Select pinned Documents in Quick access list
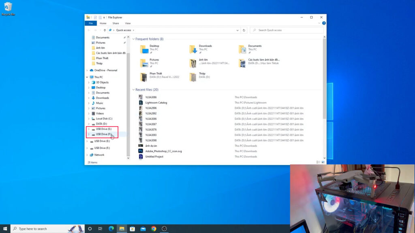415x233 pixels. pyautogui.click(x=103, y=38)
